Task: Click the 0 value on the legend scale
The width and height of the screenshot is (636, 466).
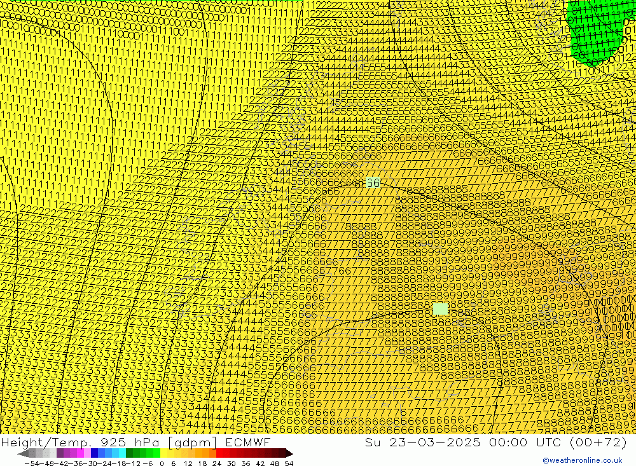Action: [162, 463]
